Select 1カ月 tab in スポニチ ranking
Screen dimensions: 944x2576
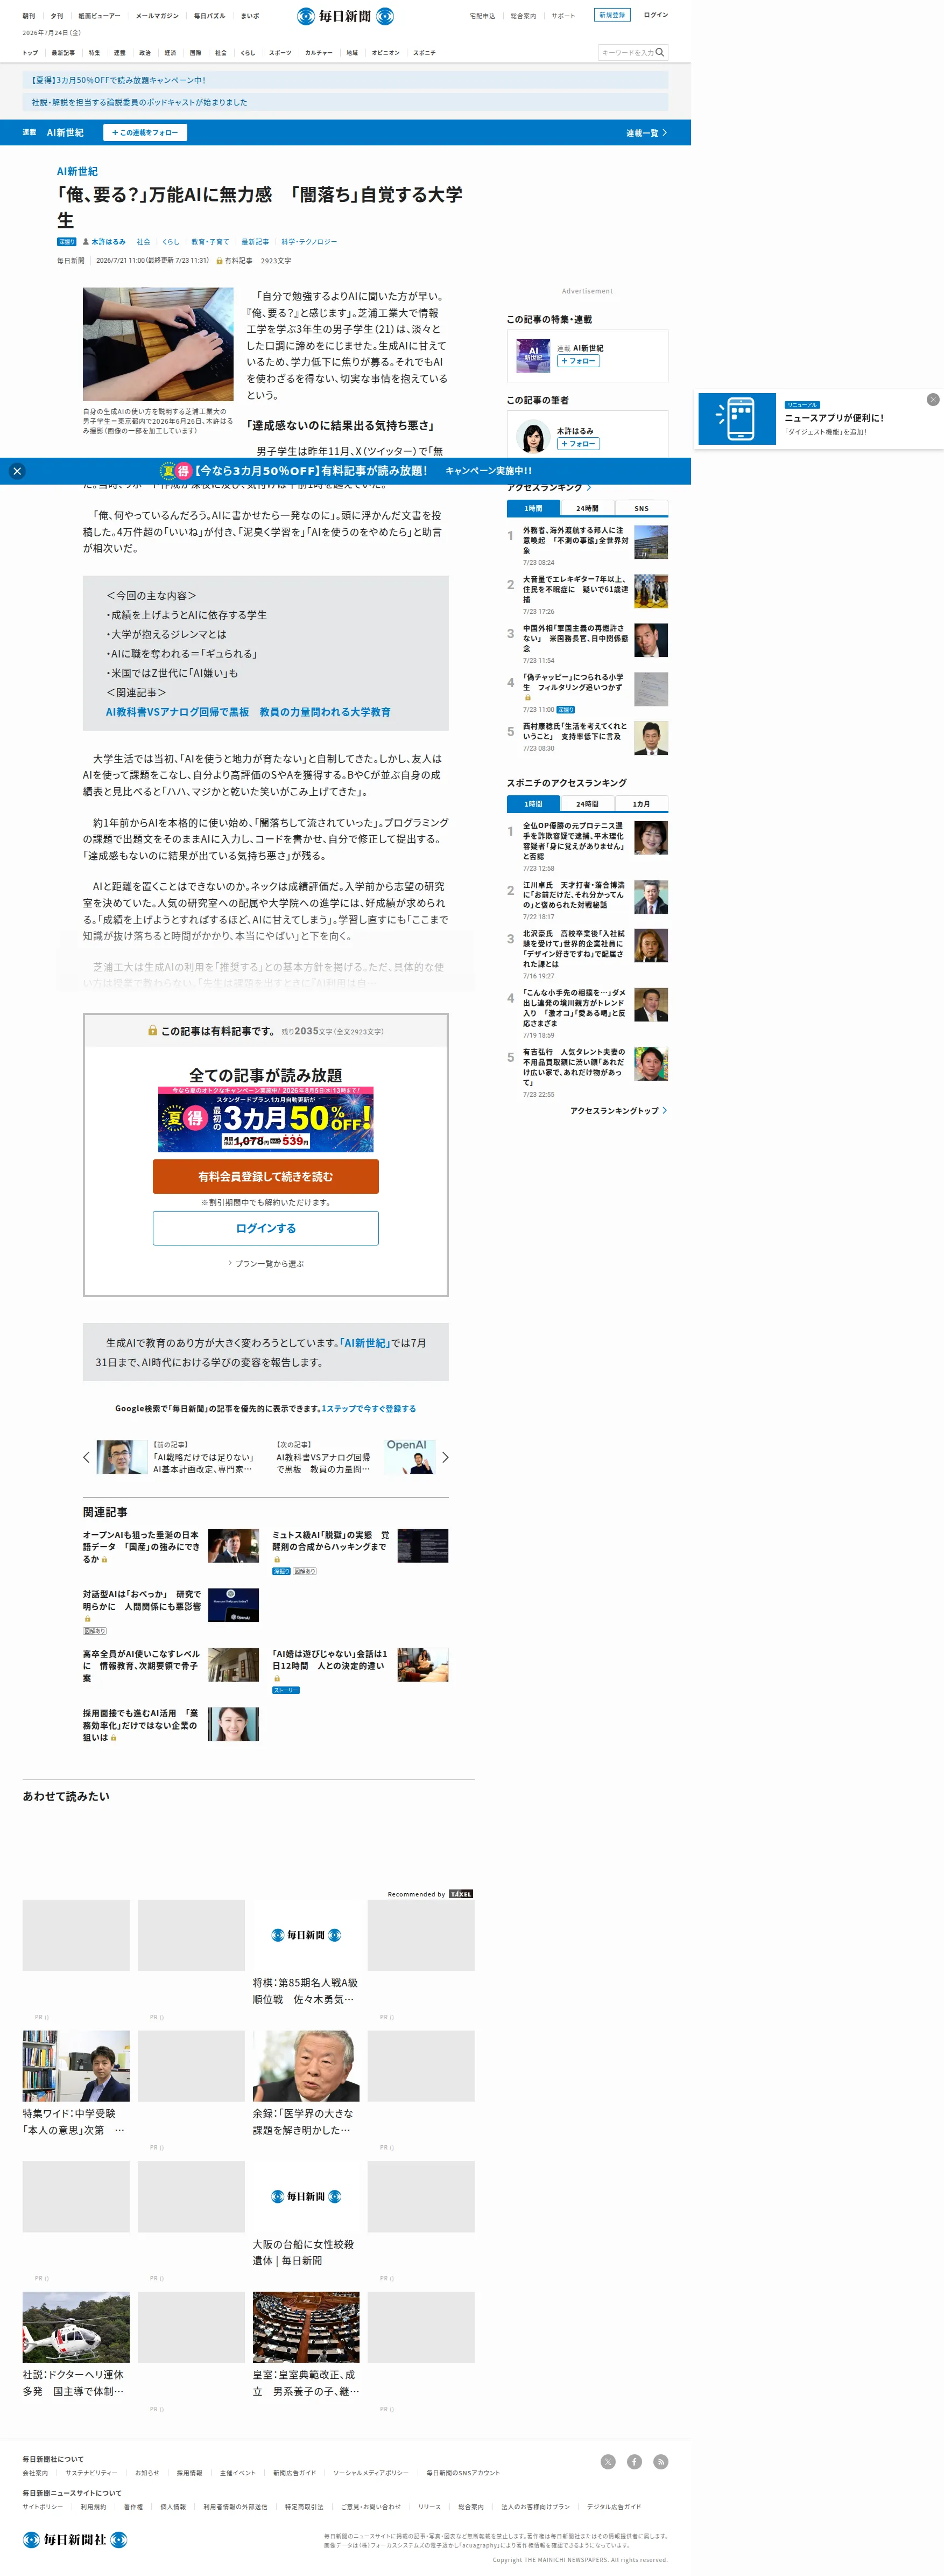coord(641,804)
